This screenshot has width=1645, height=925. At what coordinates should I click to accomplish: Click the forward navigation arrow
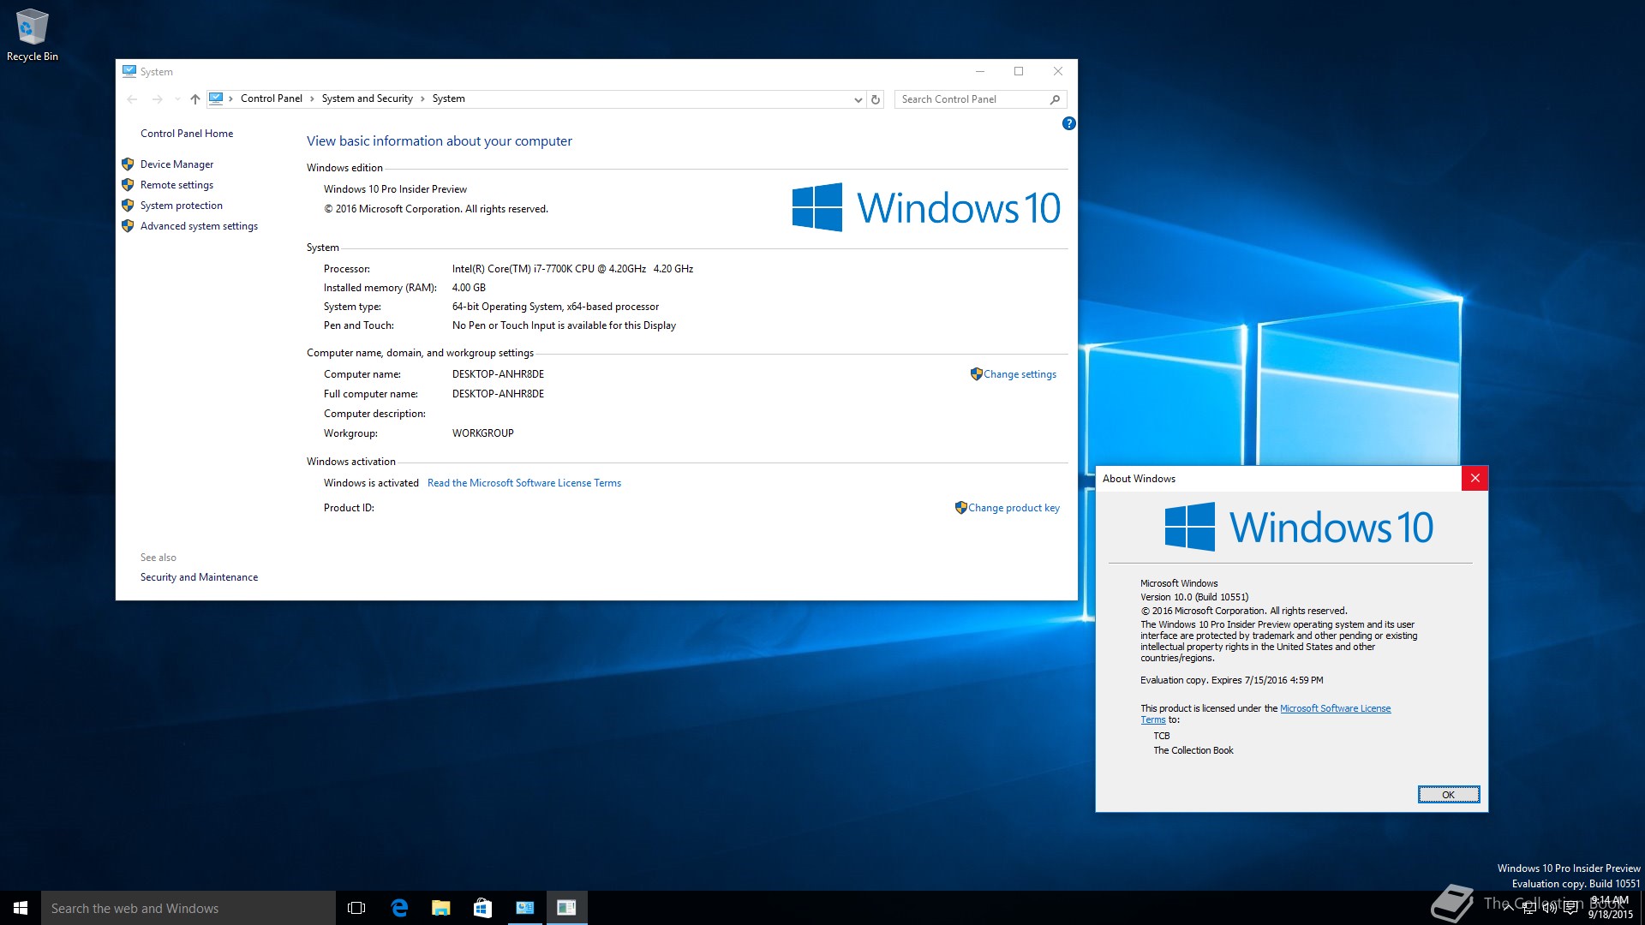[157, 99]
